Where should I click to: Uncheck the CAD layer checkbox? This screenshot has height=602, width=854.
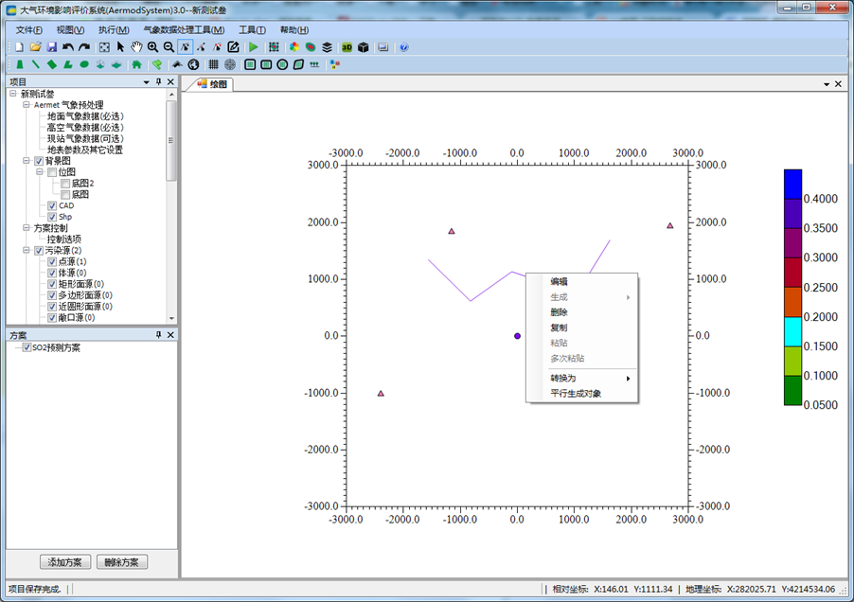pos(52,205)
